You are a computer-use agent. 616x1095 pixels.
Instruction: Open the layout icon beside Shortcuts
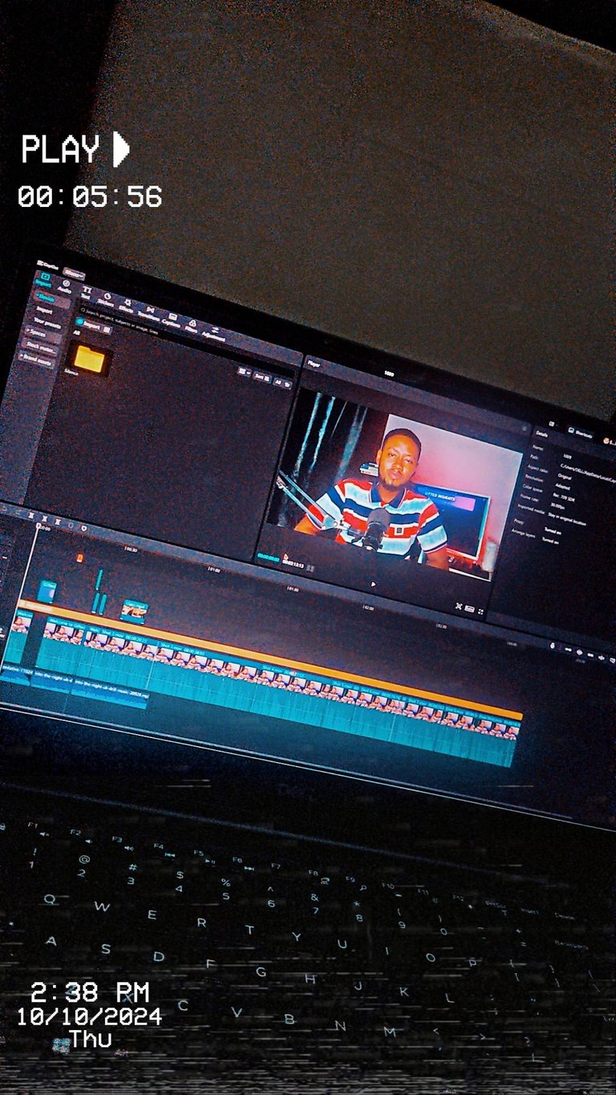point(552,424)
